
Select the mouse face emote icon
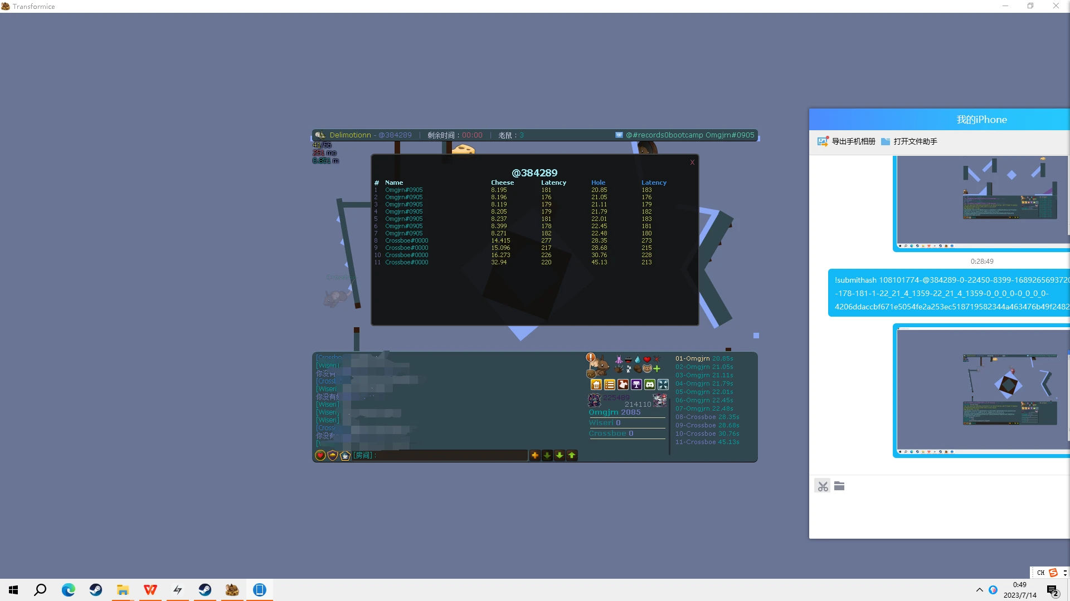647,368
